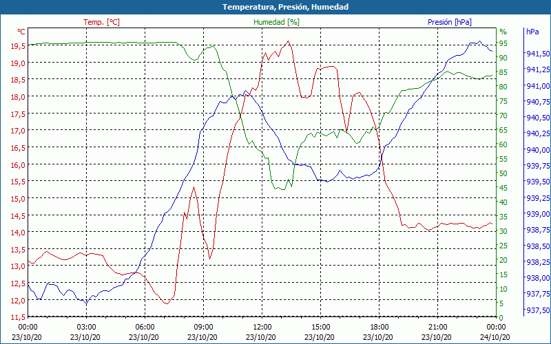551x344 pixels.
Task: Click the 939,75 pressure axis value
Action: [538, 166]
